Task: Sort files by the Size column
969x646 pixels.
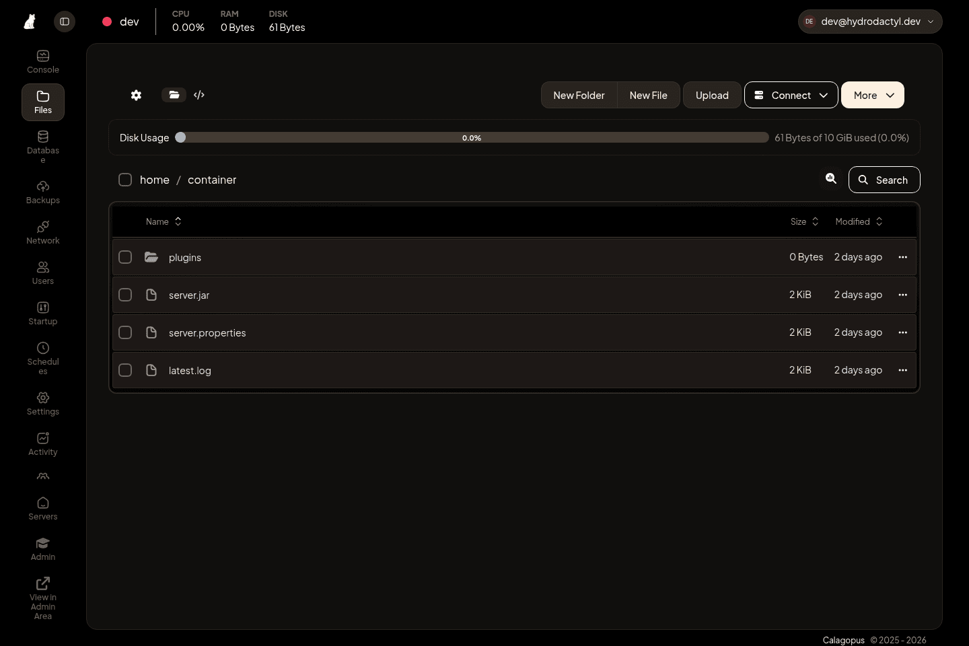Action: click(805, 221)
